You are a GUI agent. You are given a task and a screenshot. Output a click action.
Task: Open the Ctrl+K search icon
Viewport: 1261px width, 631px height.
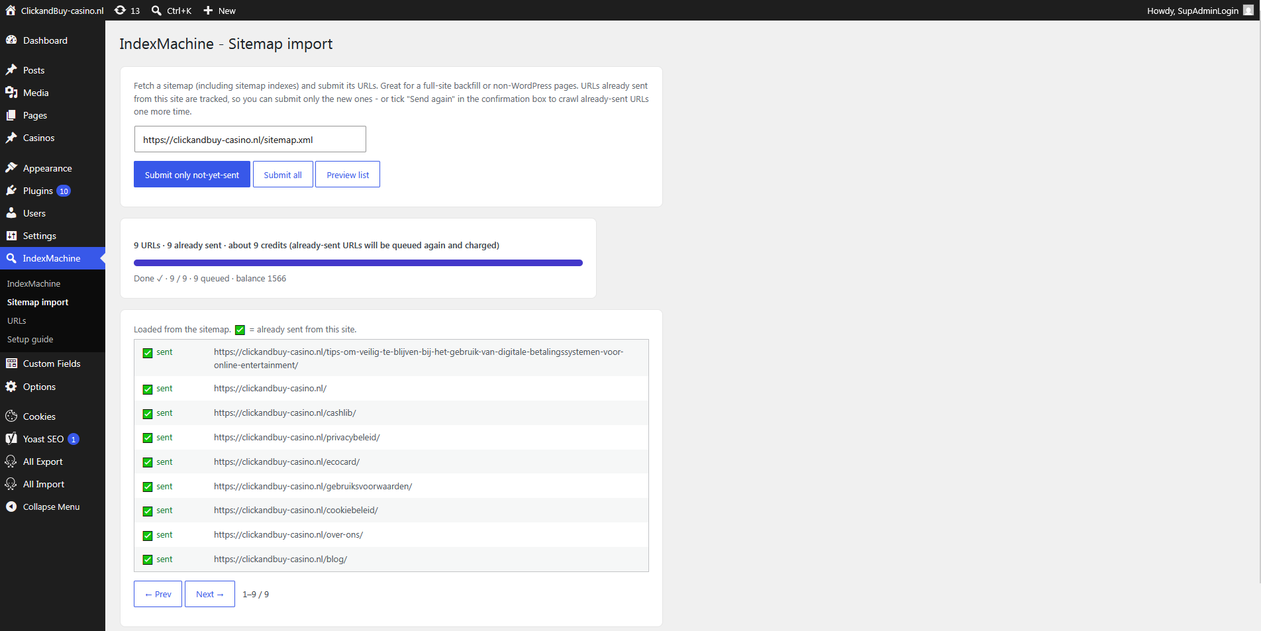(156, 11)
